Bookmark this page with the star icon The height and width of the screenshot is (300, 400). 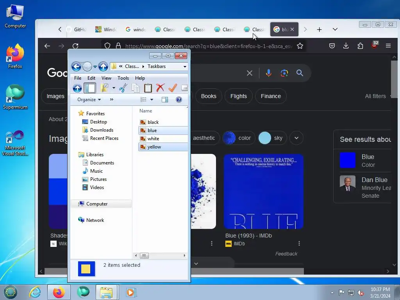coord(300,46)
